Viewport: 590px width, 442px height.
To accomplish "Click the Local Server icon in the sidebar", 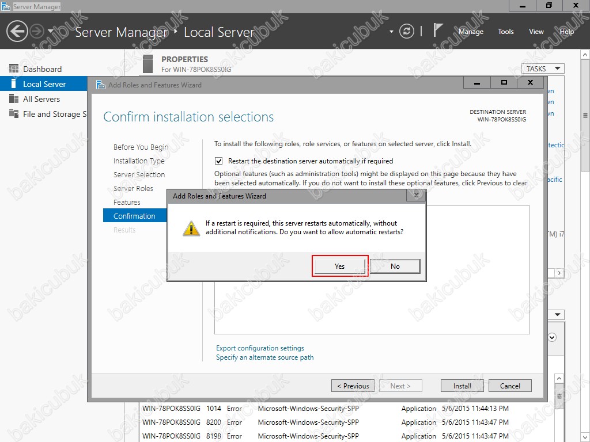I will (x=14, y=84).
